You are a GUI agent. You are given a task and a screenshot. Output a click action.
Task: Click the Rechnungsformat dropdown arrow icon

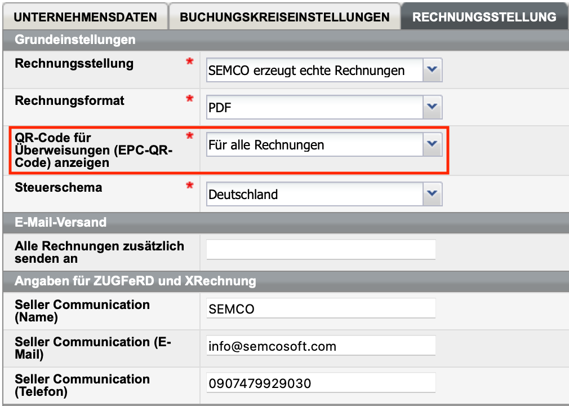point(432,107)
